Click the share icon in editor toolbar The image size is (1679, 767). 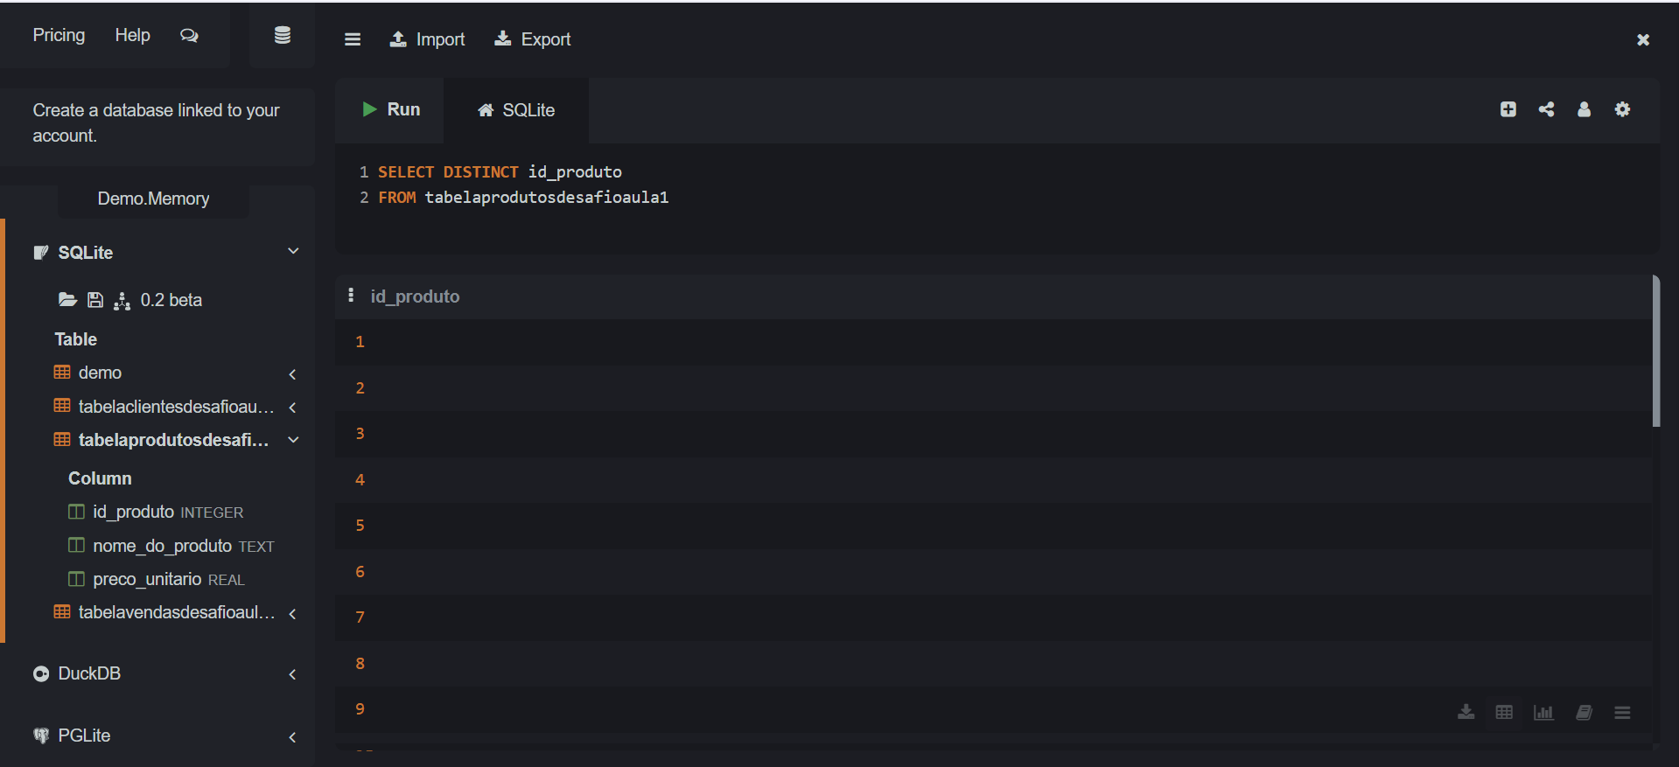coord(1546,109)
